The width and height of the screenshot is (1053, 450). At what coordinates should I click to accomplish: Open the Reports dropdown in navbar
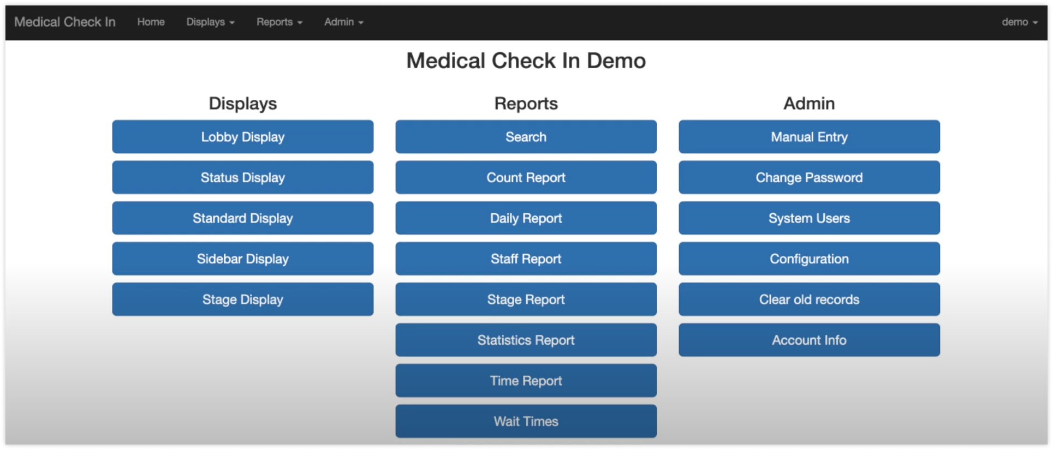tap(279, 22)
